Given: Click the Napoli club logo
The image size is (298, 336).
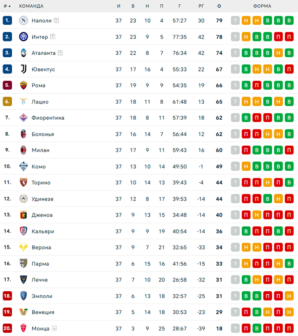Looking at the screenshot, I should coord(23,20).
